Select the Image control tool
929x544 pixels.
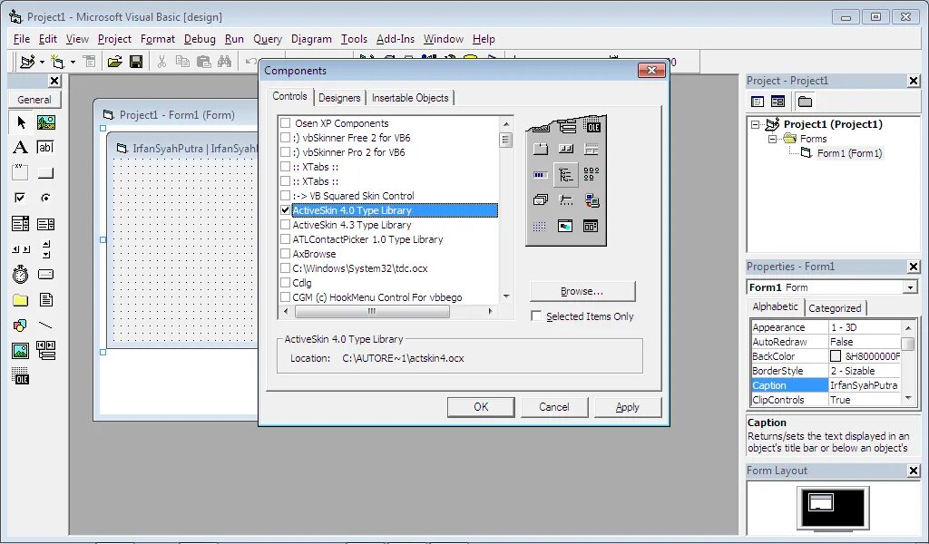pos(21,351)
